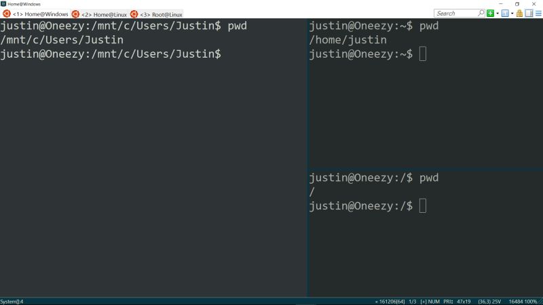Viewport: 543px width, 305px height.
Task: Click the Ubuntu icon on Root@Linux tab
Action: click(134, 14)
